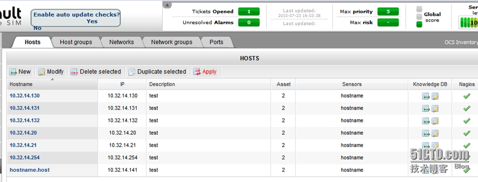Click Apply to save host changes
The height and width of the screenshot is (182, 478).
pos(205,72)
